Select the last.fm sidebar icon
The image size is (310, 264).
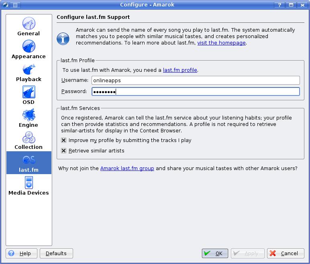[x=29, y=160]
